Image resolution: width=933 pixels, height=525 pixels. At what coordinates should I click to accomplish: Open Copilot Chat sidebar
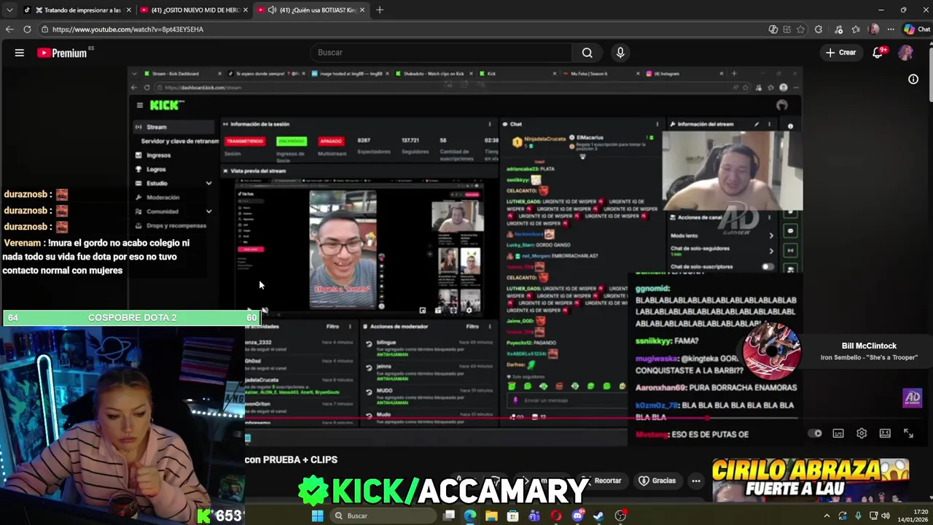(916, 29)
